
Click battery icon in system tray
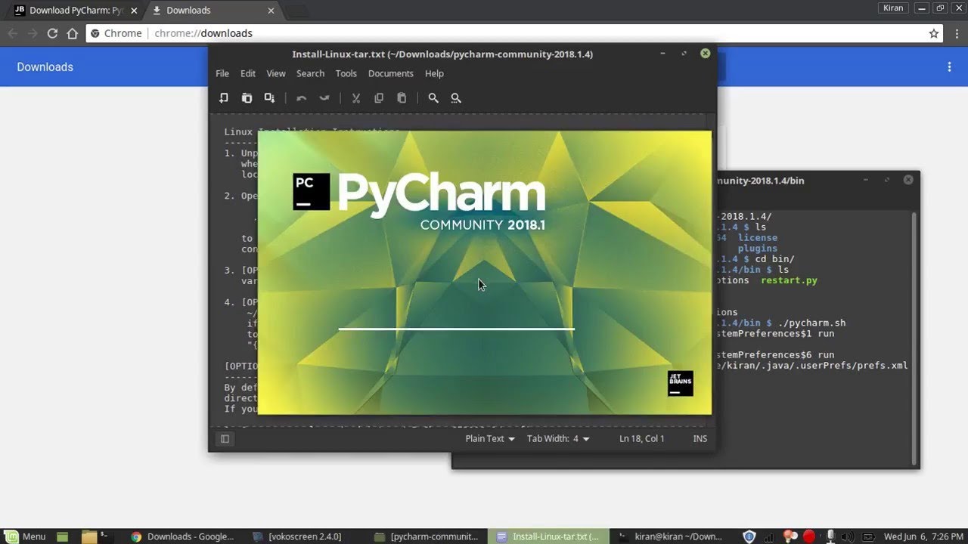(868, 536)
